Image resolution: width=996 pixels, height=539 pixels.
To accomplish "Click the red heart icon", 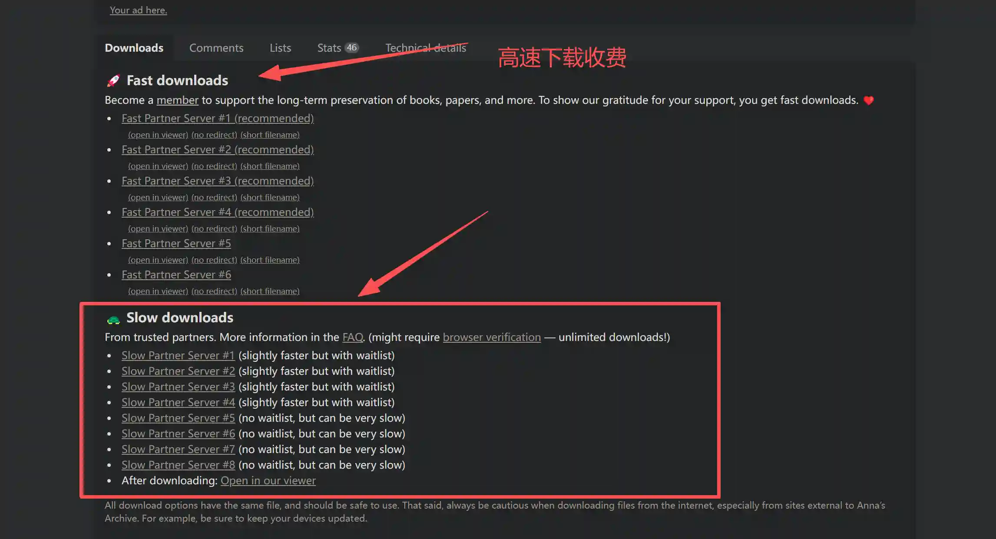I will [868, 100].
